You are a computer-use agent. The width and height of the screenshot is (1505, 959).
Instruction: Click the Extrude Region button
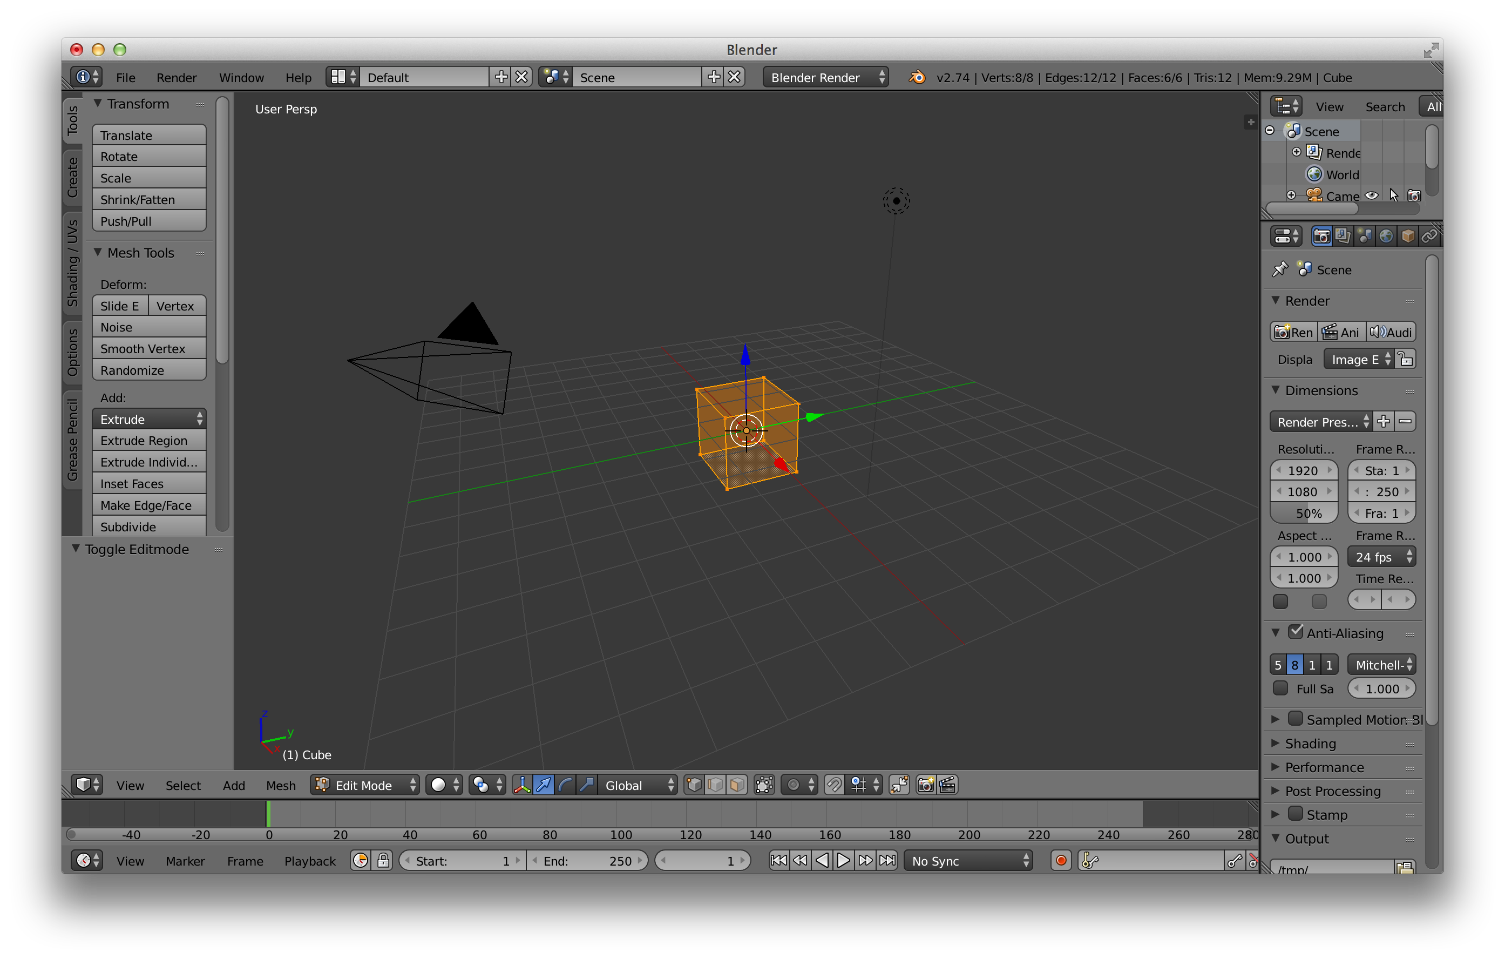tap(147, 440)
